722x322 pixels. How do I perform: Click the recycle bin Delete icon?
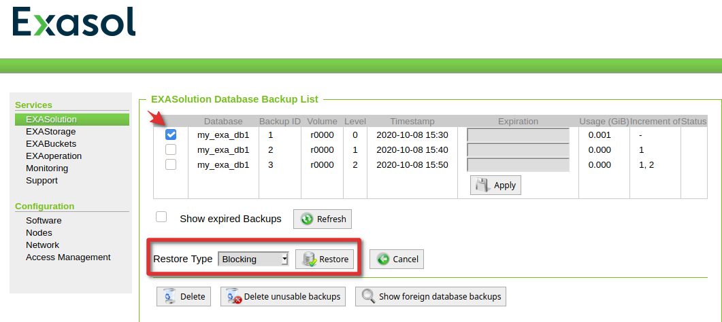tap(170, 296)
